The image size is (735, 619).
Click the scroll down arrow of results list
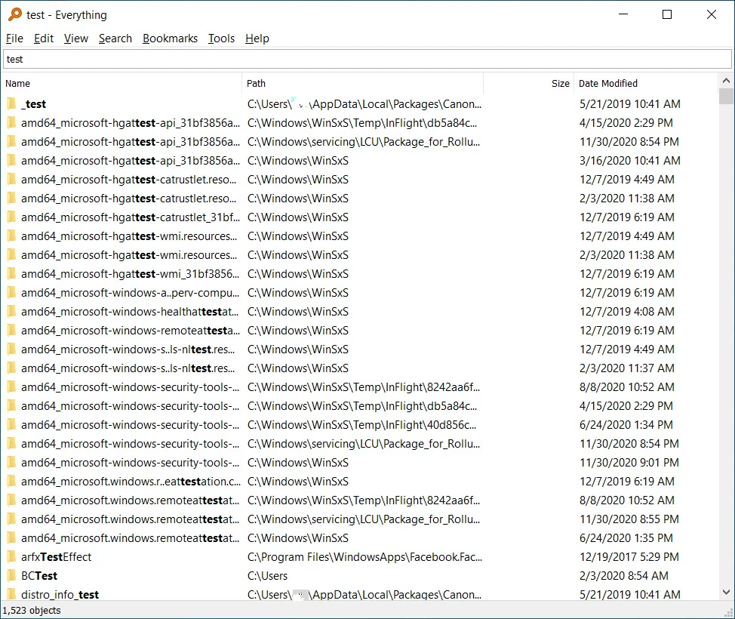[726, 593]
